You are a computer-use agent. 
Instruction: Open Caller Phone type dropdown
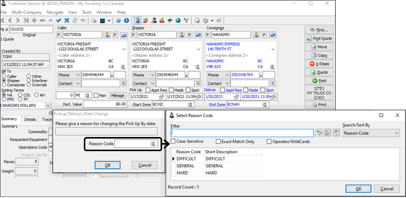pyautogui.click(x=78, y=75)
